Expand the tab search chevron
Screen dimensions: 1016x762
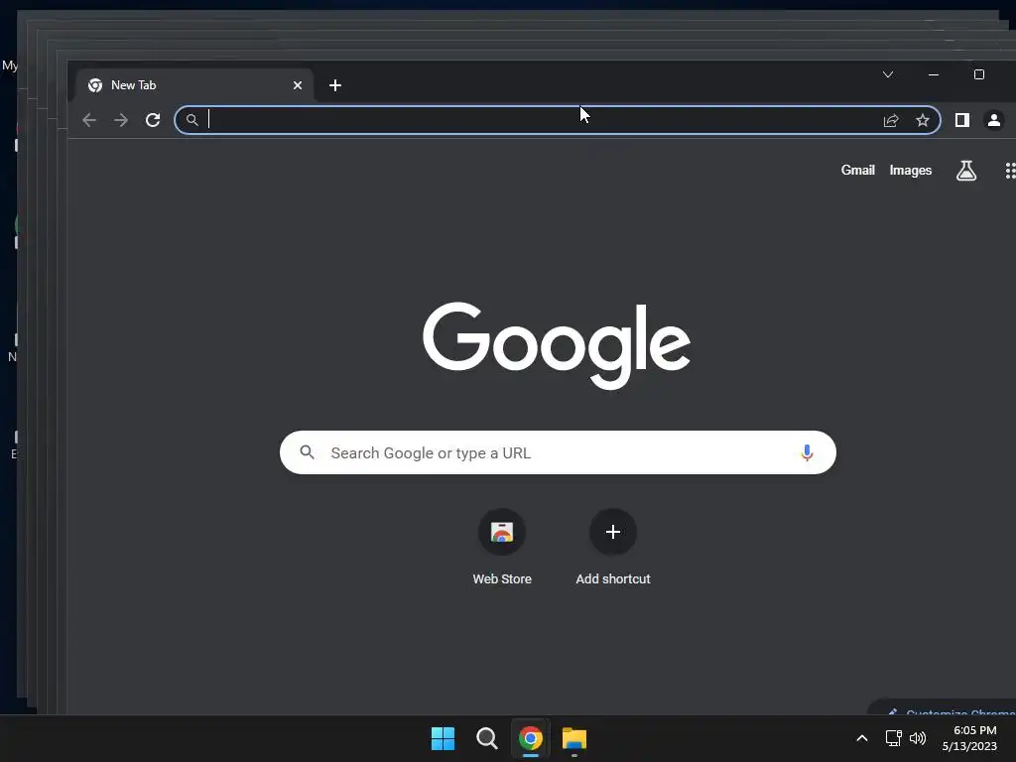(888, 74)
